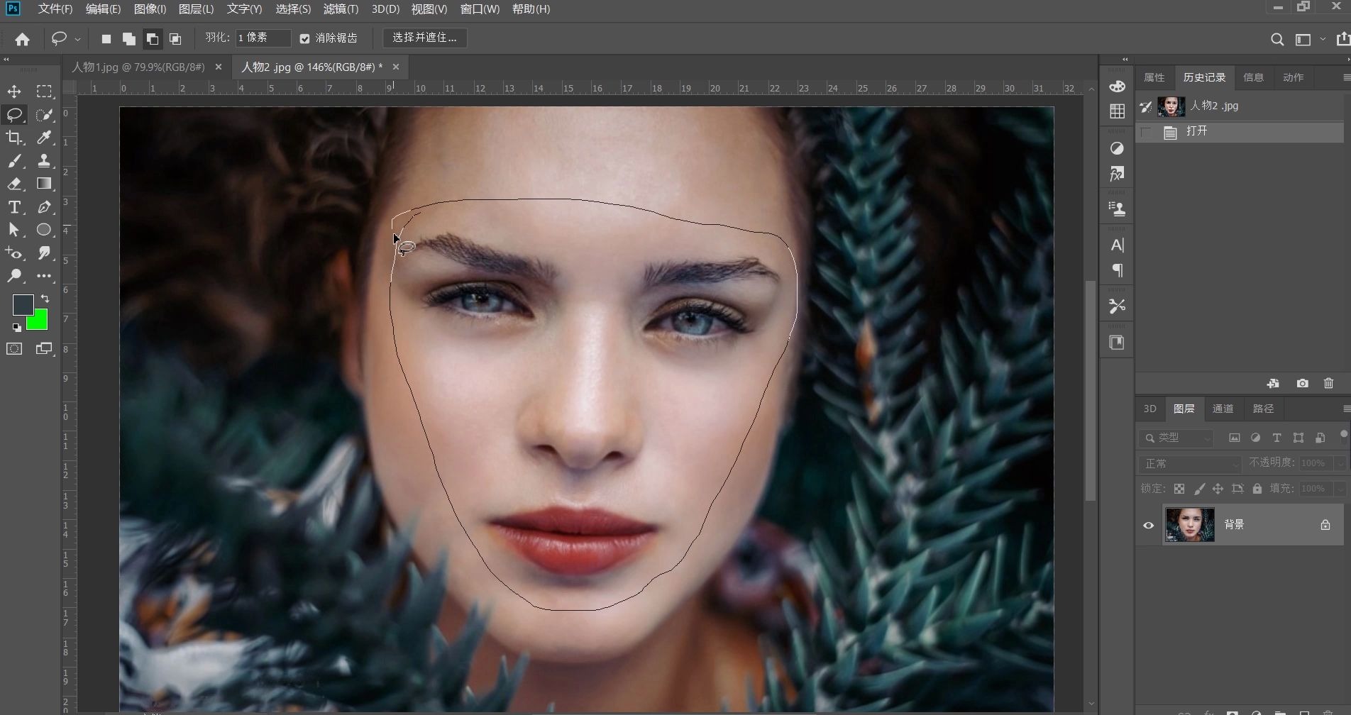
Task: Delete current history state with trash icon
Action: [x=1328, y=383]
